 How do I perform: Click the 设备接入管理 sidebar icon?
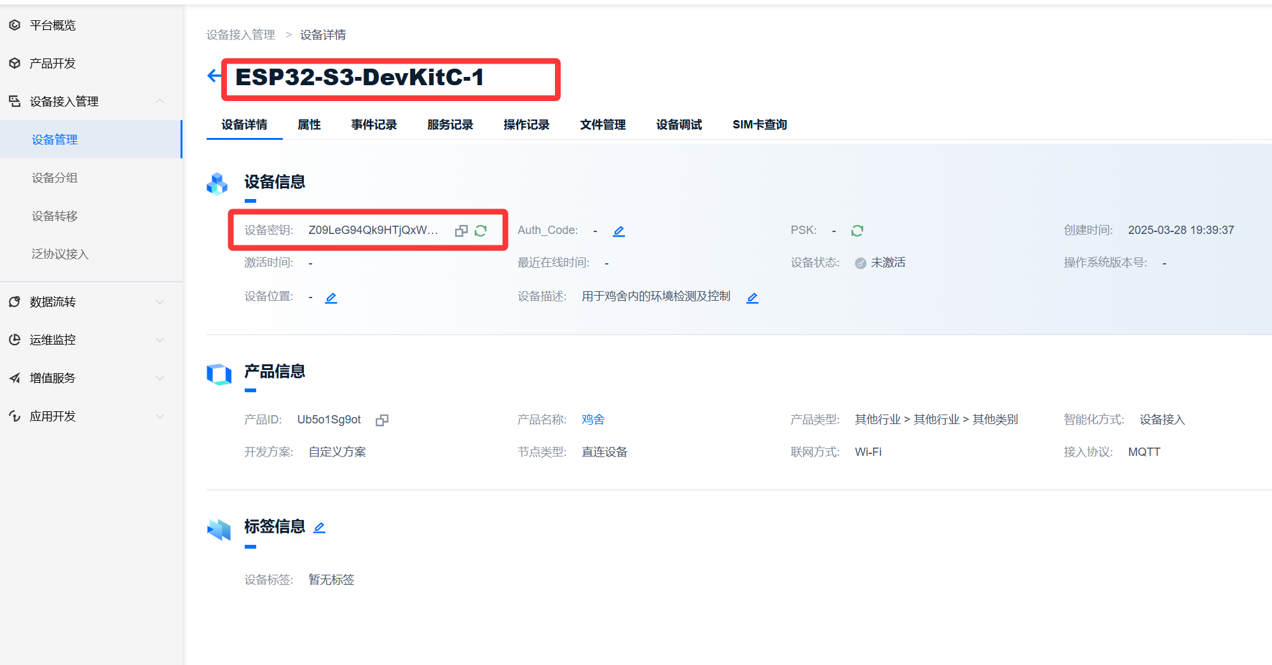15,101
